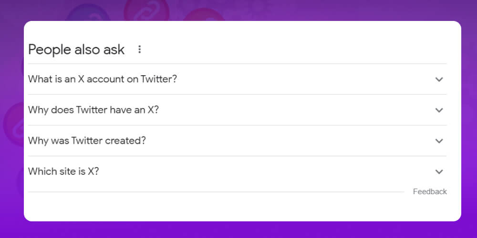477x238 pixels.
Task: Select question What is an X account on Twitter?
Action: coord(103,79)
